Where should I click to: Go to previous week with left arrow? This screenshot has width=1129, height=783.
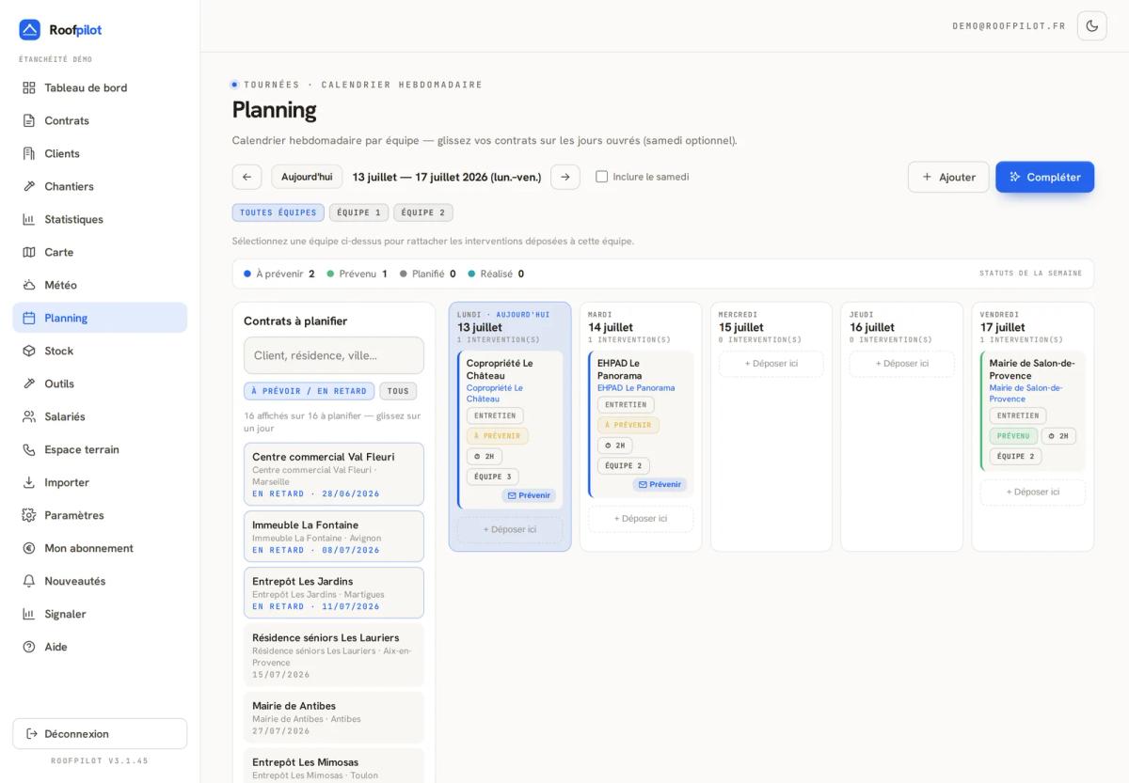246,177
